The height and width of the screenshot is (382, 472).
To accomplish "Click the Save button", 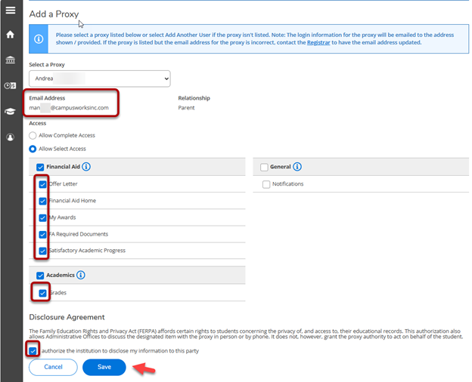I will coord(104,367).
